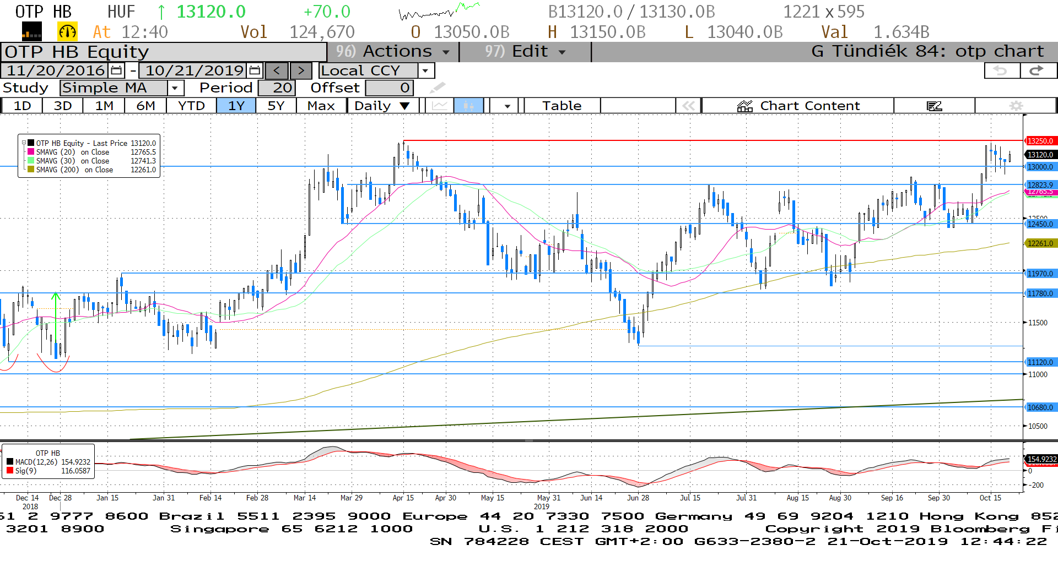1058x572 pixels.
Task: Open the intraday sparkline chart
Action: point(439,11)
